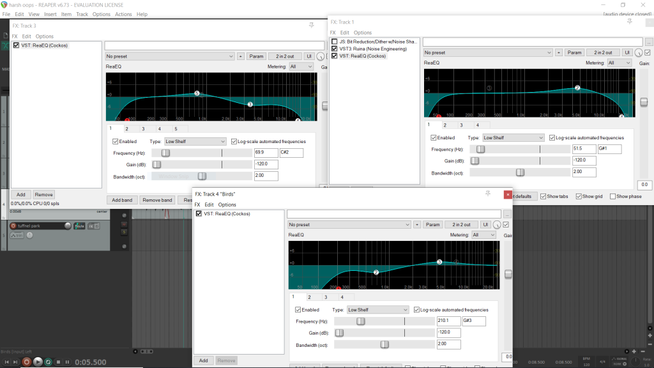Open the No preset dropdown in Track 4 FX

[x=349, y=224]
